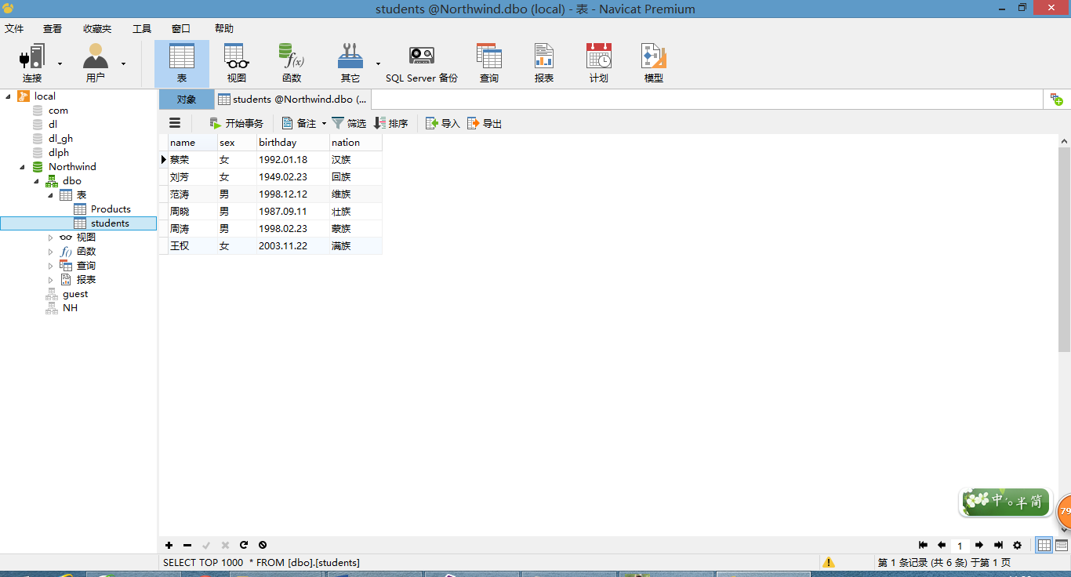Select the dl_gh database
Viewport: 1071px width, 577px height.
click(60, 139)
